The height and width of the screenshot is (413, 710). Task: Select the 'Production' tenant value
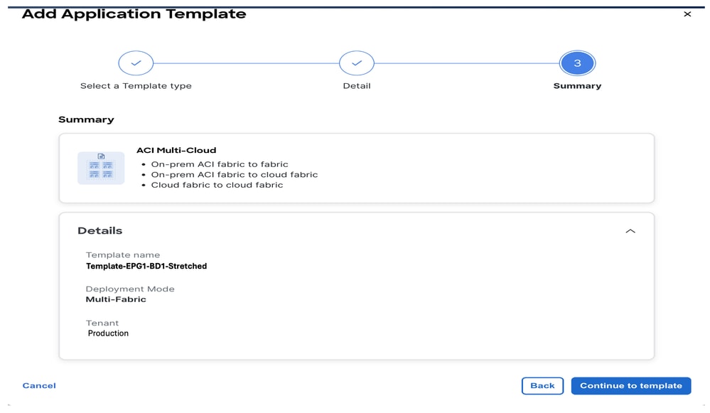pyautogui.click(x=108, y=333)
